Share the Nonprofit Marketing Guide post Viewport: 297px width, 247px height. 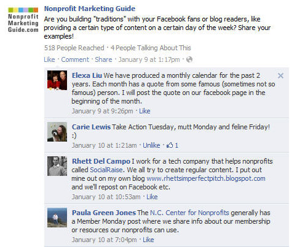[103, 59]
